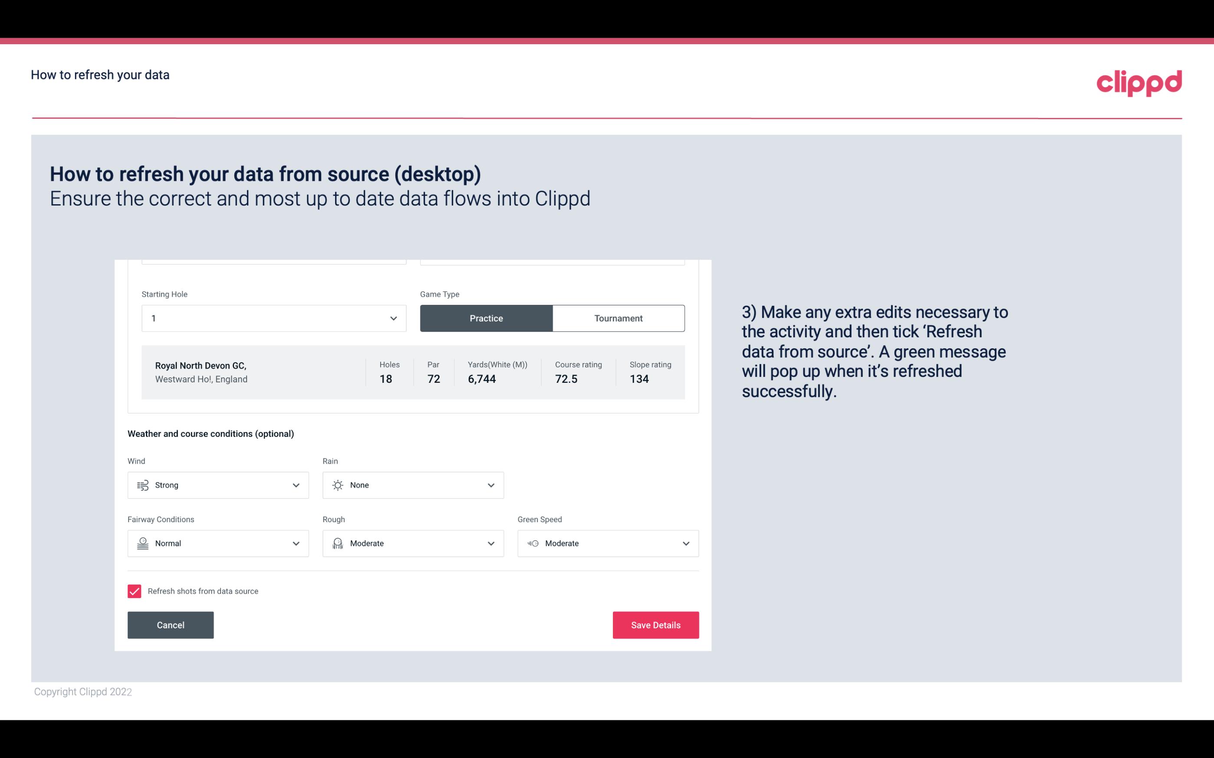The image size is (1214, 758).
Task: Click the Green Speed dropdown field
Action: coord(609,543)
